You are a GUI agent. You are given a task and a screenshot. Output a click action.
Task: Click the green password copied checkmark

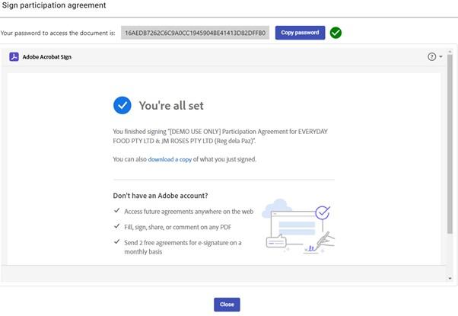click(x=336, y=33)
